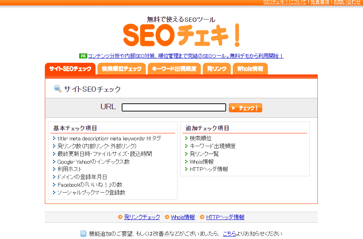Click the 利用ホスト list item
The width and height of the screenshot is (363, 239).
(x=69, y=169)
